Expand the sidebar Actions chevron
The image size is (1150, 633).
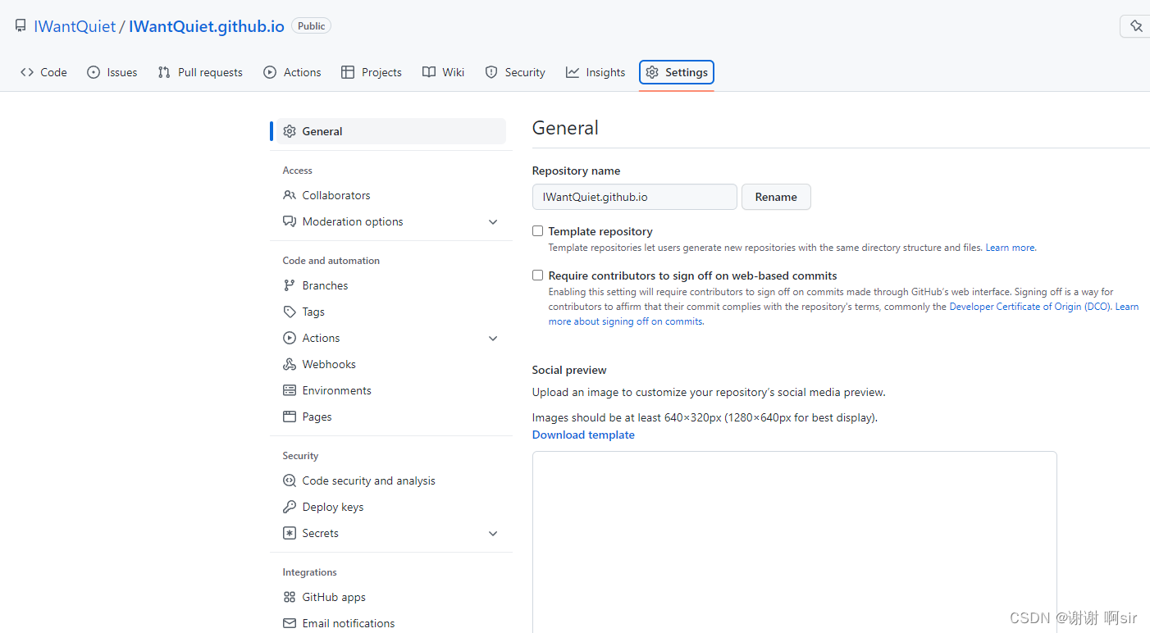[493, 338]
